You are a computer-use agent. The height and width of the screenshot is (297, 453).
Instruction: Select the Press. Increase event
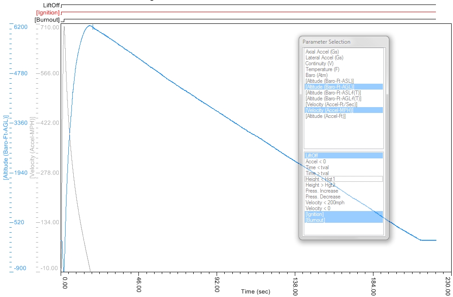click(x=343, y=191)
